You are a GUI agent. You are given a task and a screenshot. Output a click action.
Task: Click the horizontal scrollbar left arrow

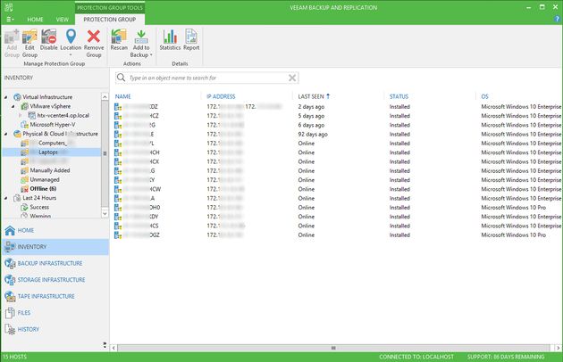[113, 348]
